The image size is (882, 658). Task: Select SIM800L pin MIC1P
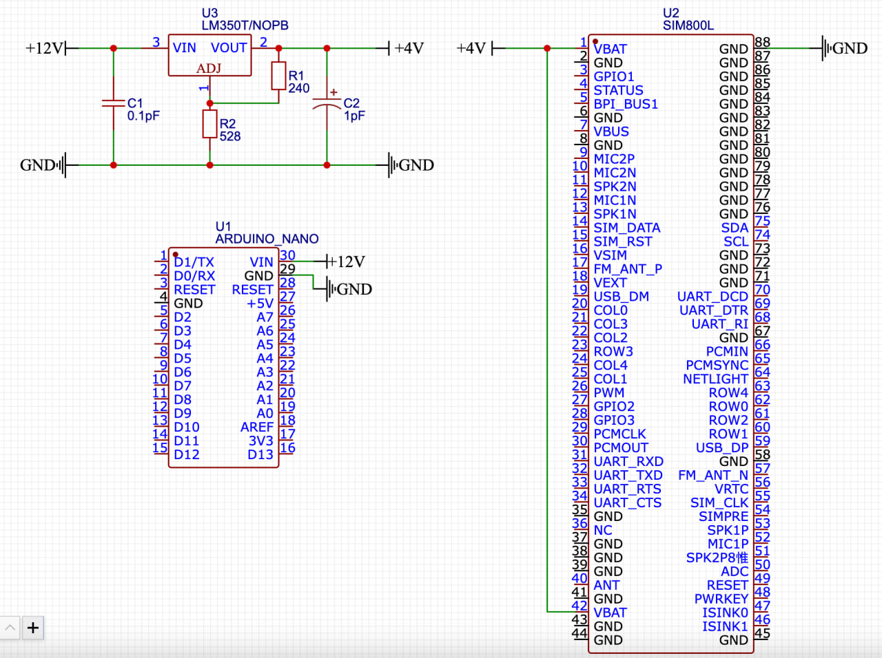pyautogui.click(x=728, y=544)
